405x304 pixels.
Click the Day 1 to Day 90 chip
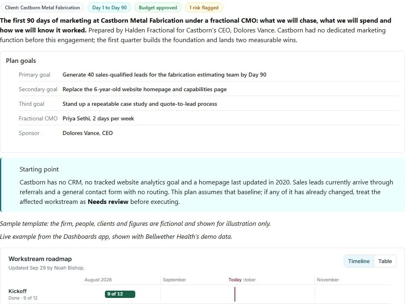(x=109, y=7)
